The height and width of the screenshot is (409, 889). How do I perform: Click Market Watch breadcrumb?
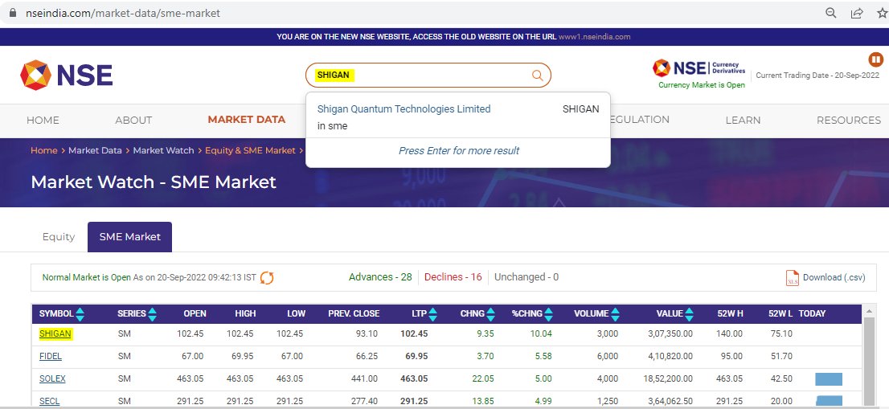point(163,151)
